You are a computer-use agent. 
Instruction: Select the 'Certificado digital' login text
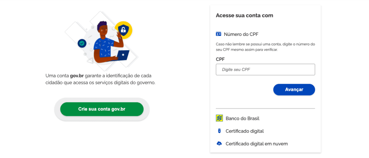(245, 131)
